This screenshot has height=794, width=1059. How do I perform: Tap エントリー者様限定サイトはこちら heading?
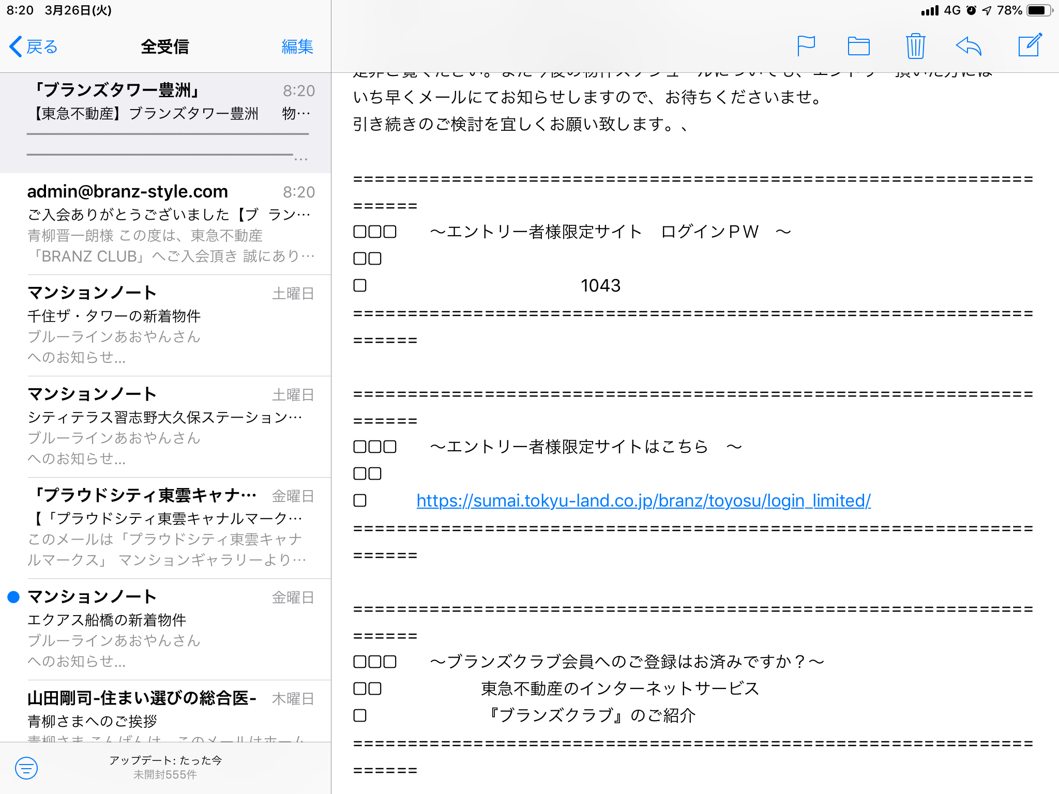pos(586,447)
